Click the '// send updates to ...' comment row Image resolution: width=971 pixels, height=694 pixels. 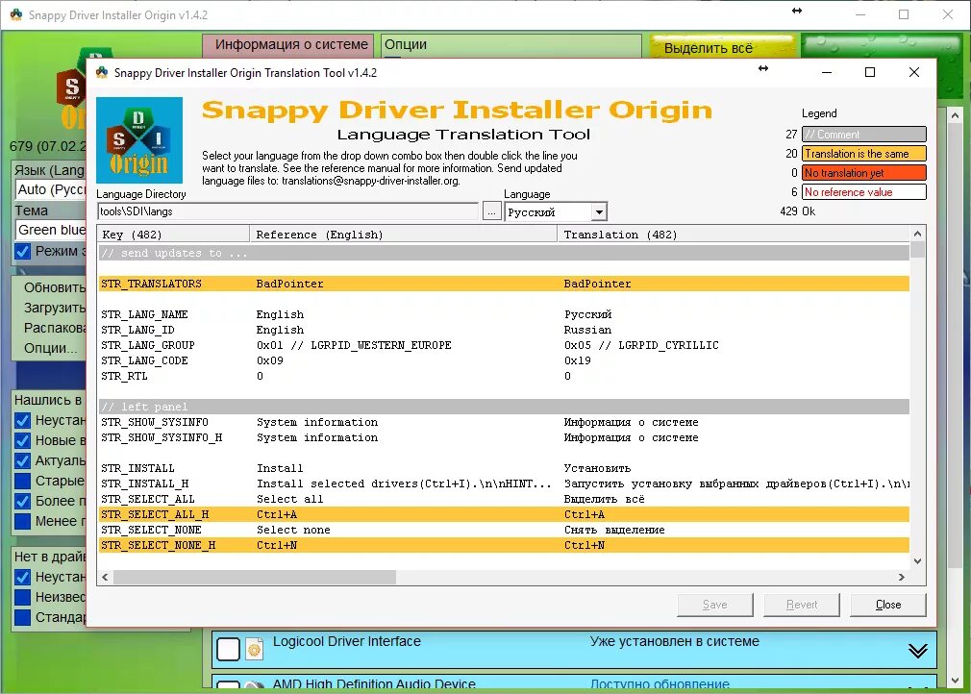504,253
